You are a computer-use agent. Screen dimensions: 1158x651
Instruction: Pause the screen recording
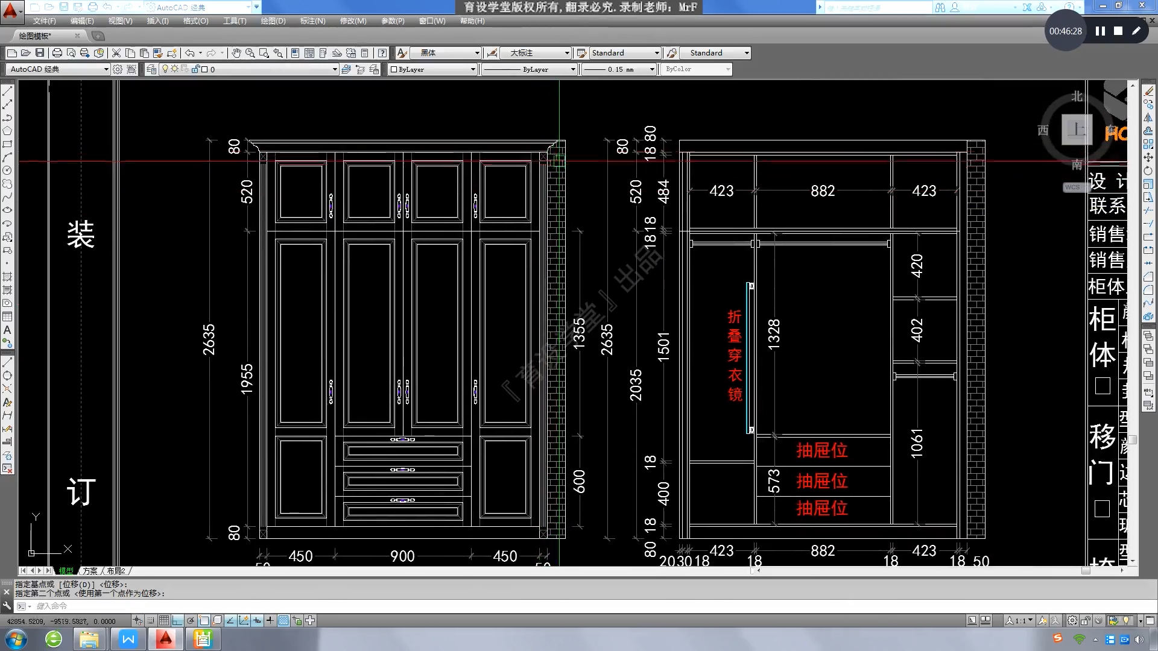pos(1100,31)
